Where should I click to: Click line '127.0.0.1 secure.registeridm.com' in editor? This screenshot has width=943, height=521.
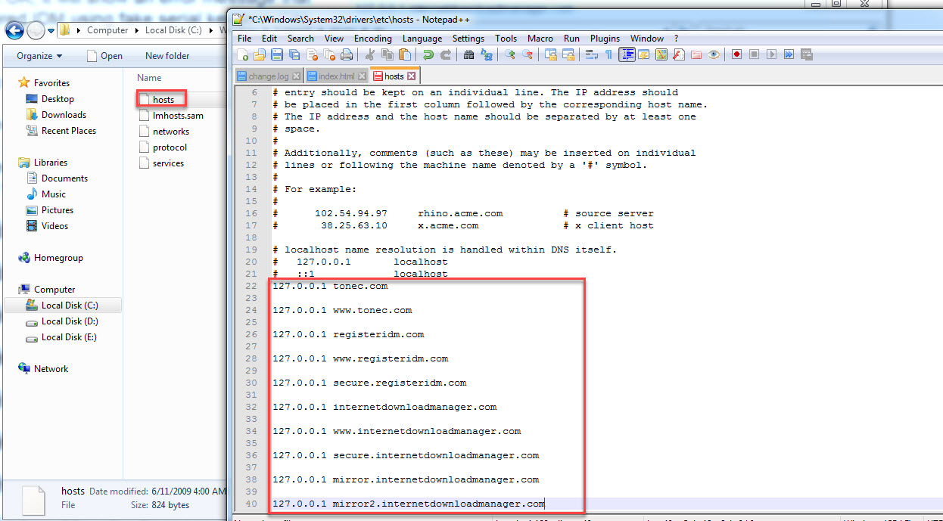[369, 383]
